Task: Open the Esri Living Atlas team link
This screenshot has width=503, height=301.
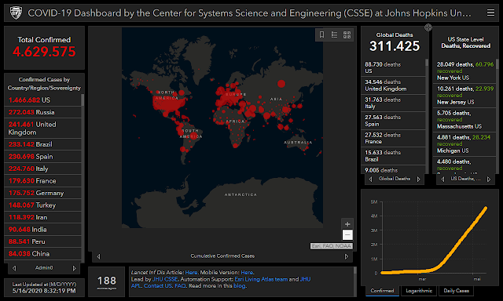Action: pos(261,279)
